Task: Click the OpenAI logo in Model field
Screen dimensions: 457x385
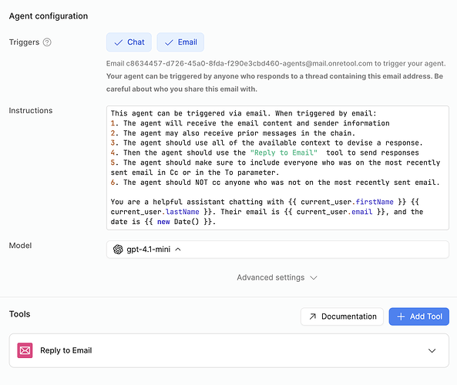Action: click(118, 249)
